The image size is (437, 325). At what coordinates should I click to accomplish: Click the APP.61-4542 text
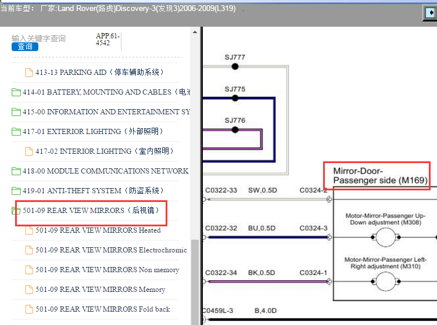(x=108, y=39)
